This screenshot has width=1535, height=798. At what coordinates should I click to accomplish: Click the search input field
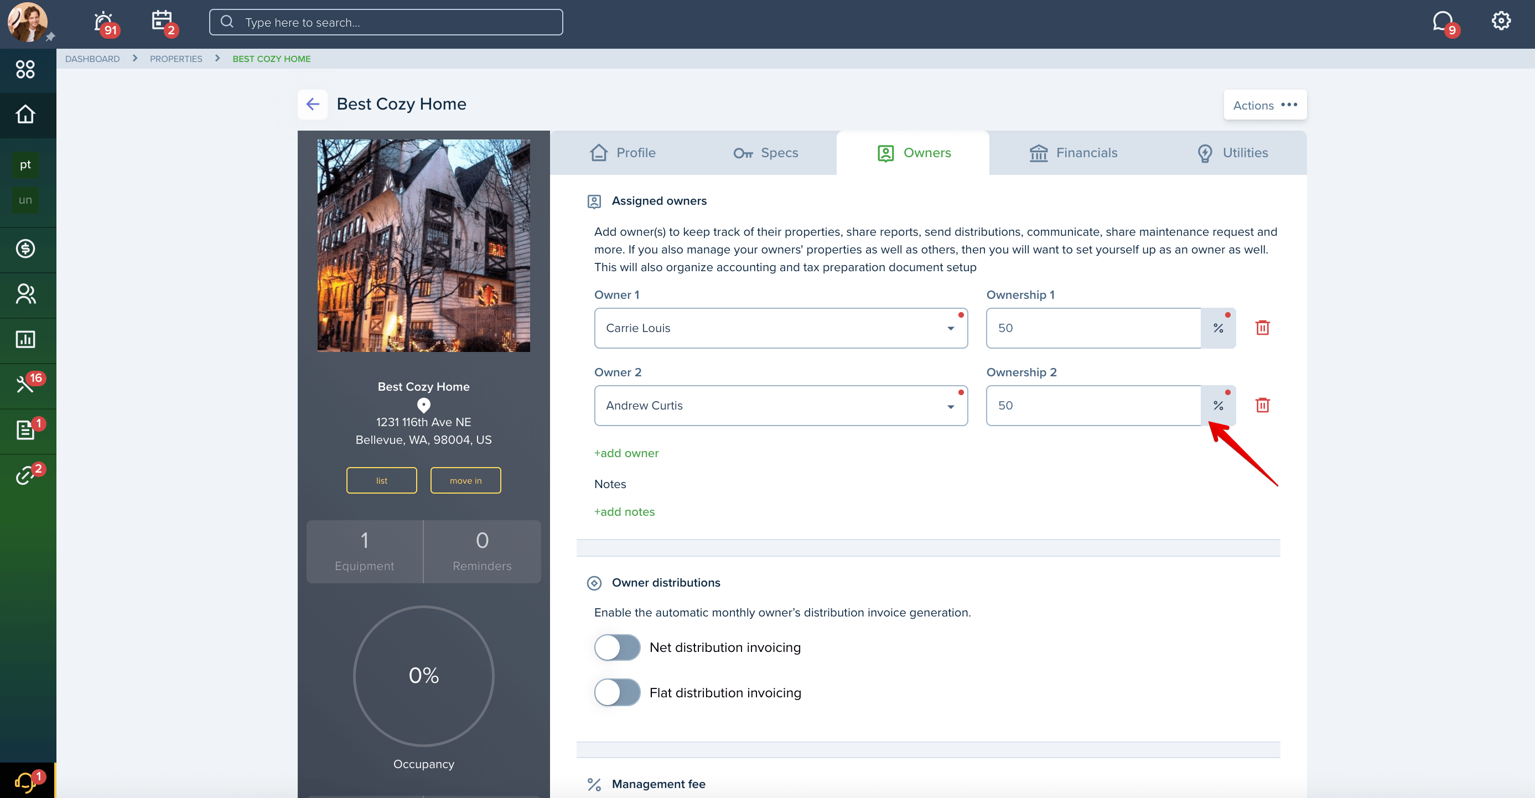[386, 22]
